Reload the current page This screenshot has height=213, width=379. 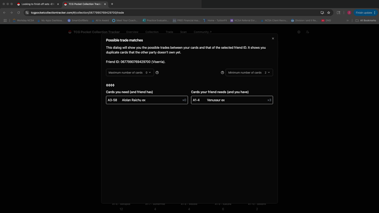coord(19,13)
